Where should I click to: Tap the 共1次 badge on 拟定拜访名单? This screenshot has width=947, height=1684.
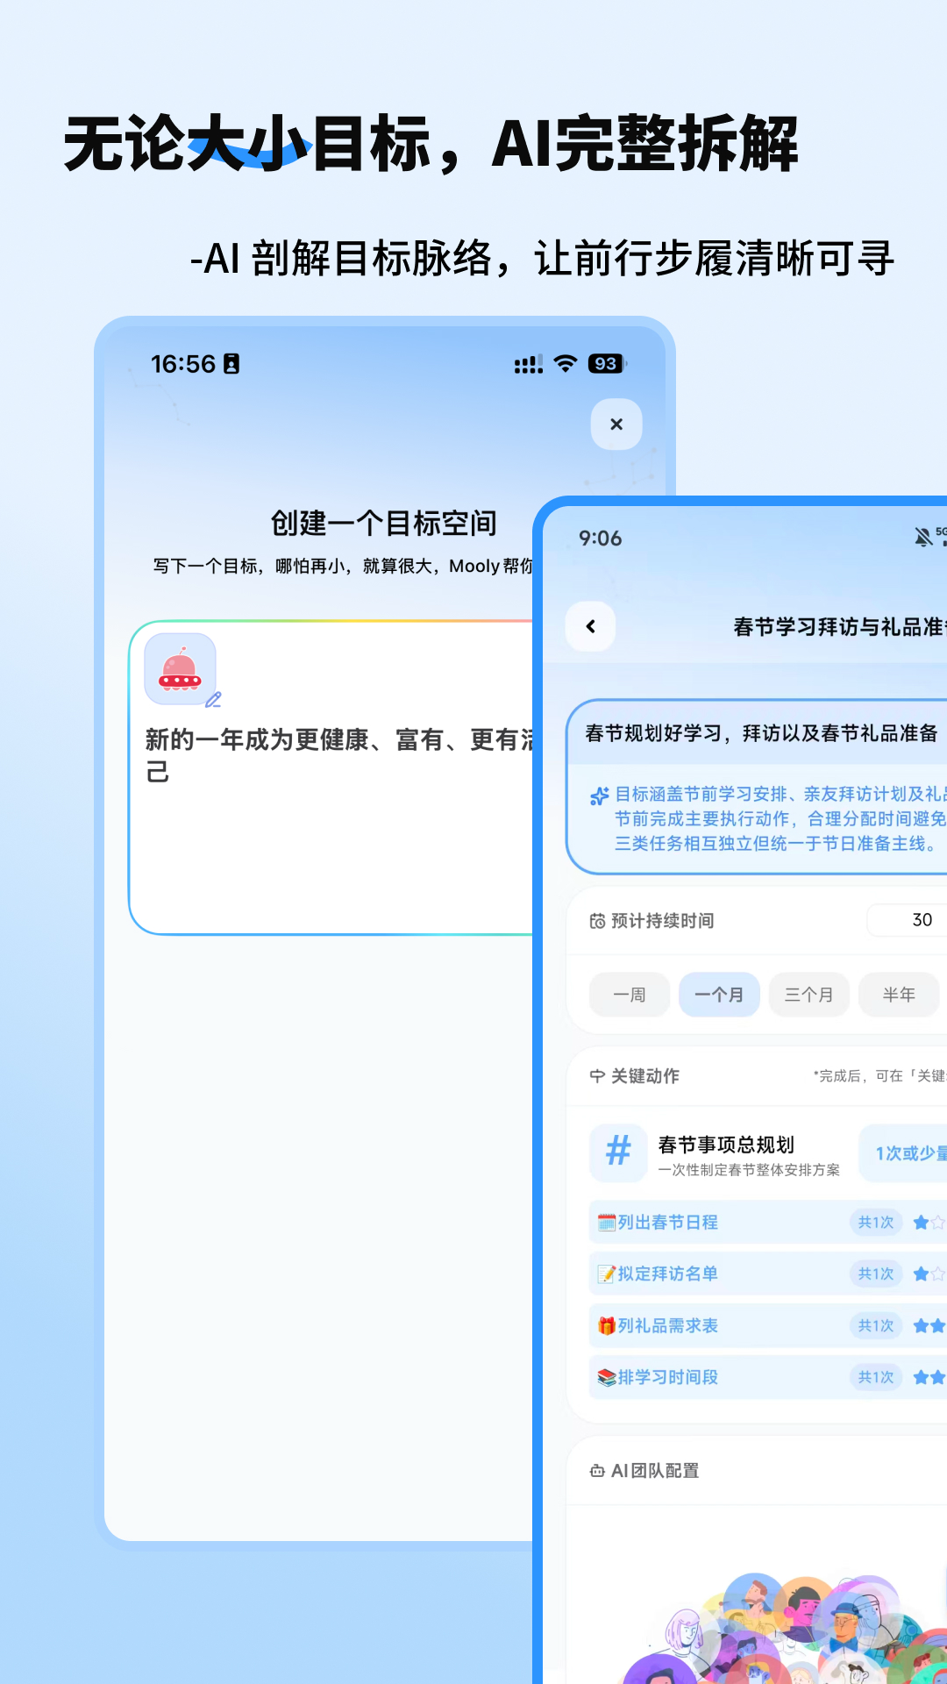pyautogui.click(x=876, y=1274)
